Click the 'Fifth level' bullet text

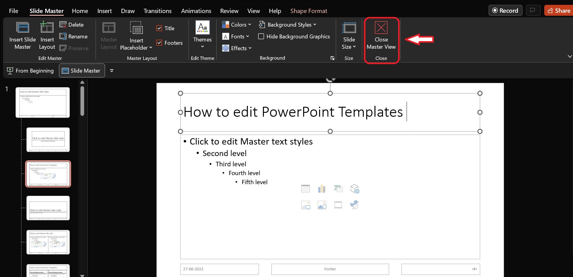click(254, 182)
